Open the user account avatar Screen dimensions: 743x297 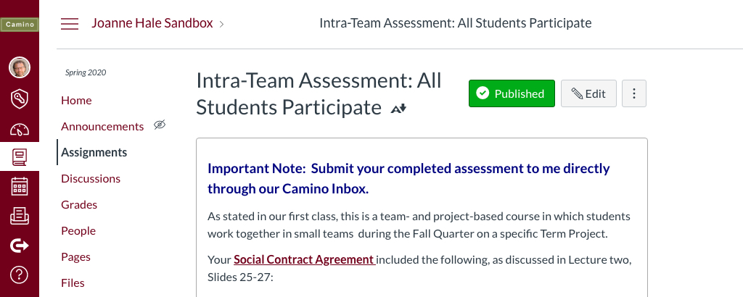[x=20, y=67]
